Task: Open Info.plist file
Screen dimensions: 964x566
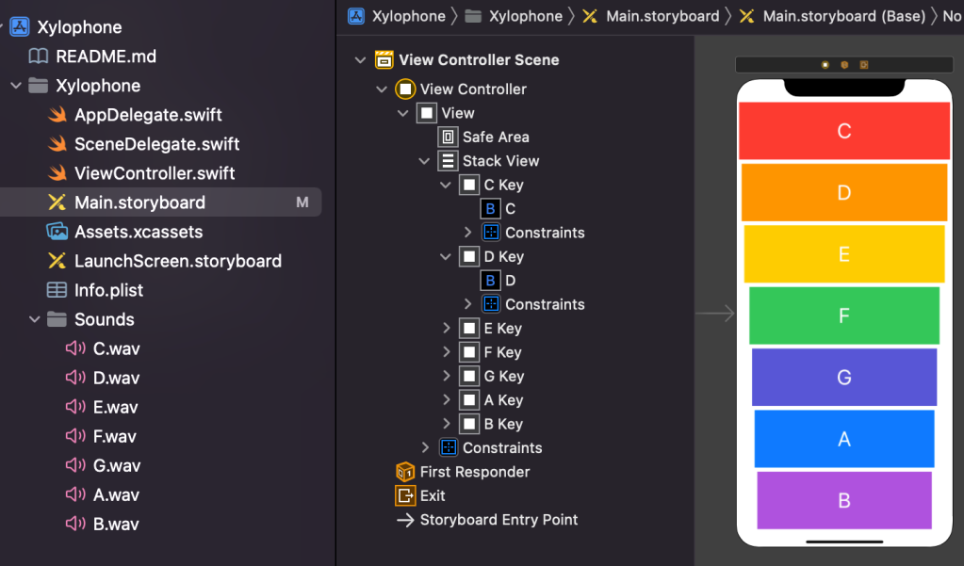Action: (108, 290)
